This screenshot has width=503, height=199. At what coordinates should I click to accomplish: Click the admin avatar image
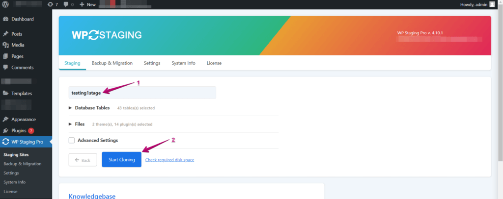[x=492, y=4]
